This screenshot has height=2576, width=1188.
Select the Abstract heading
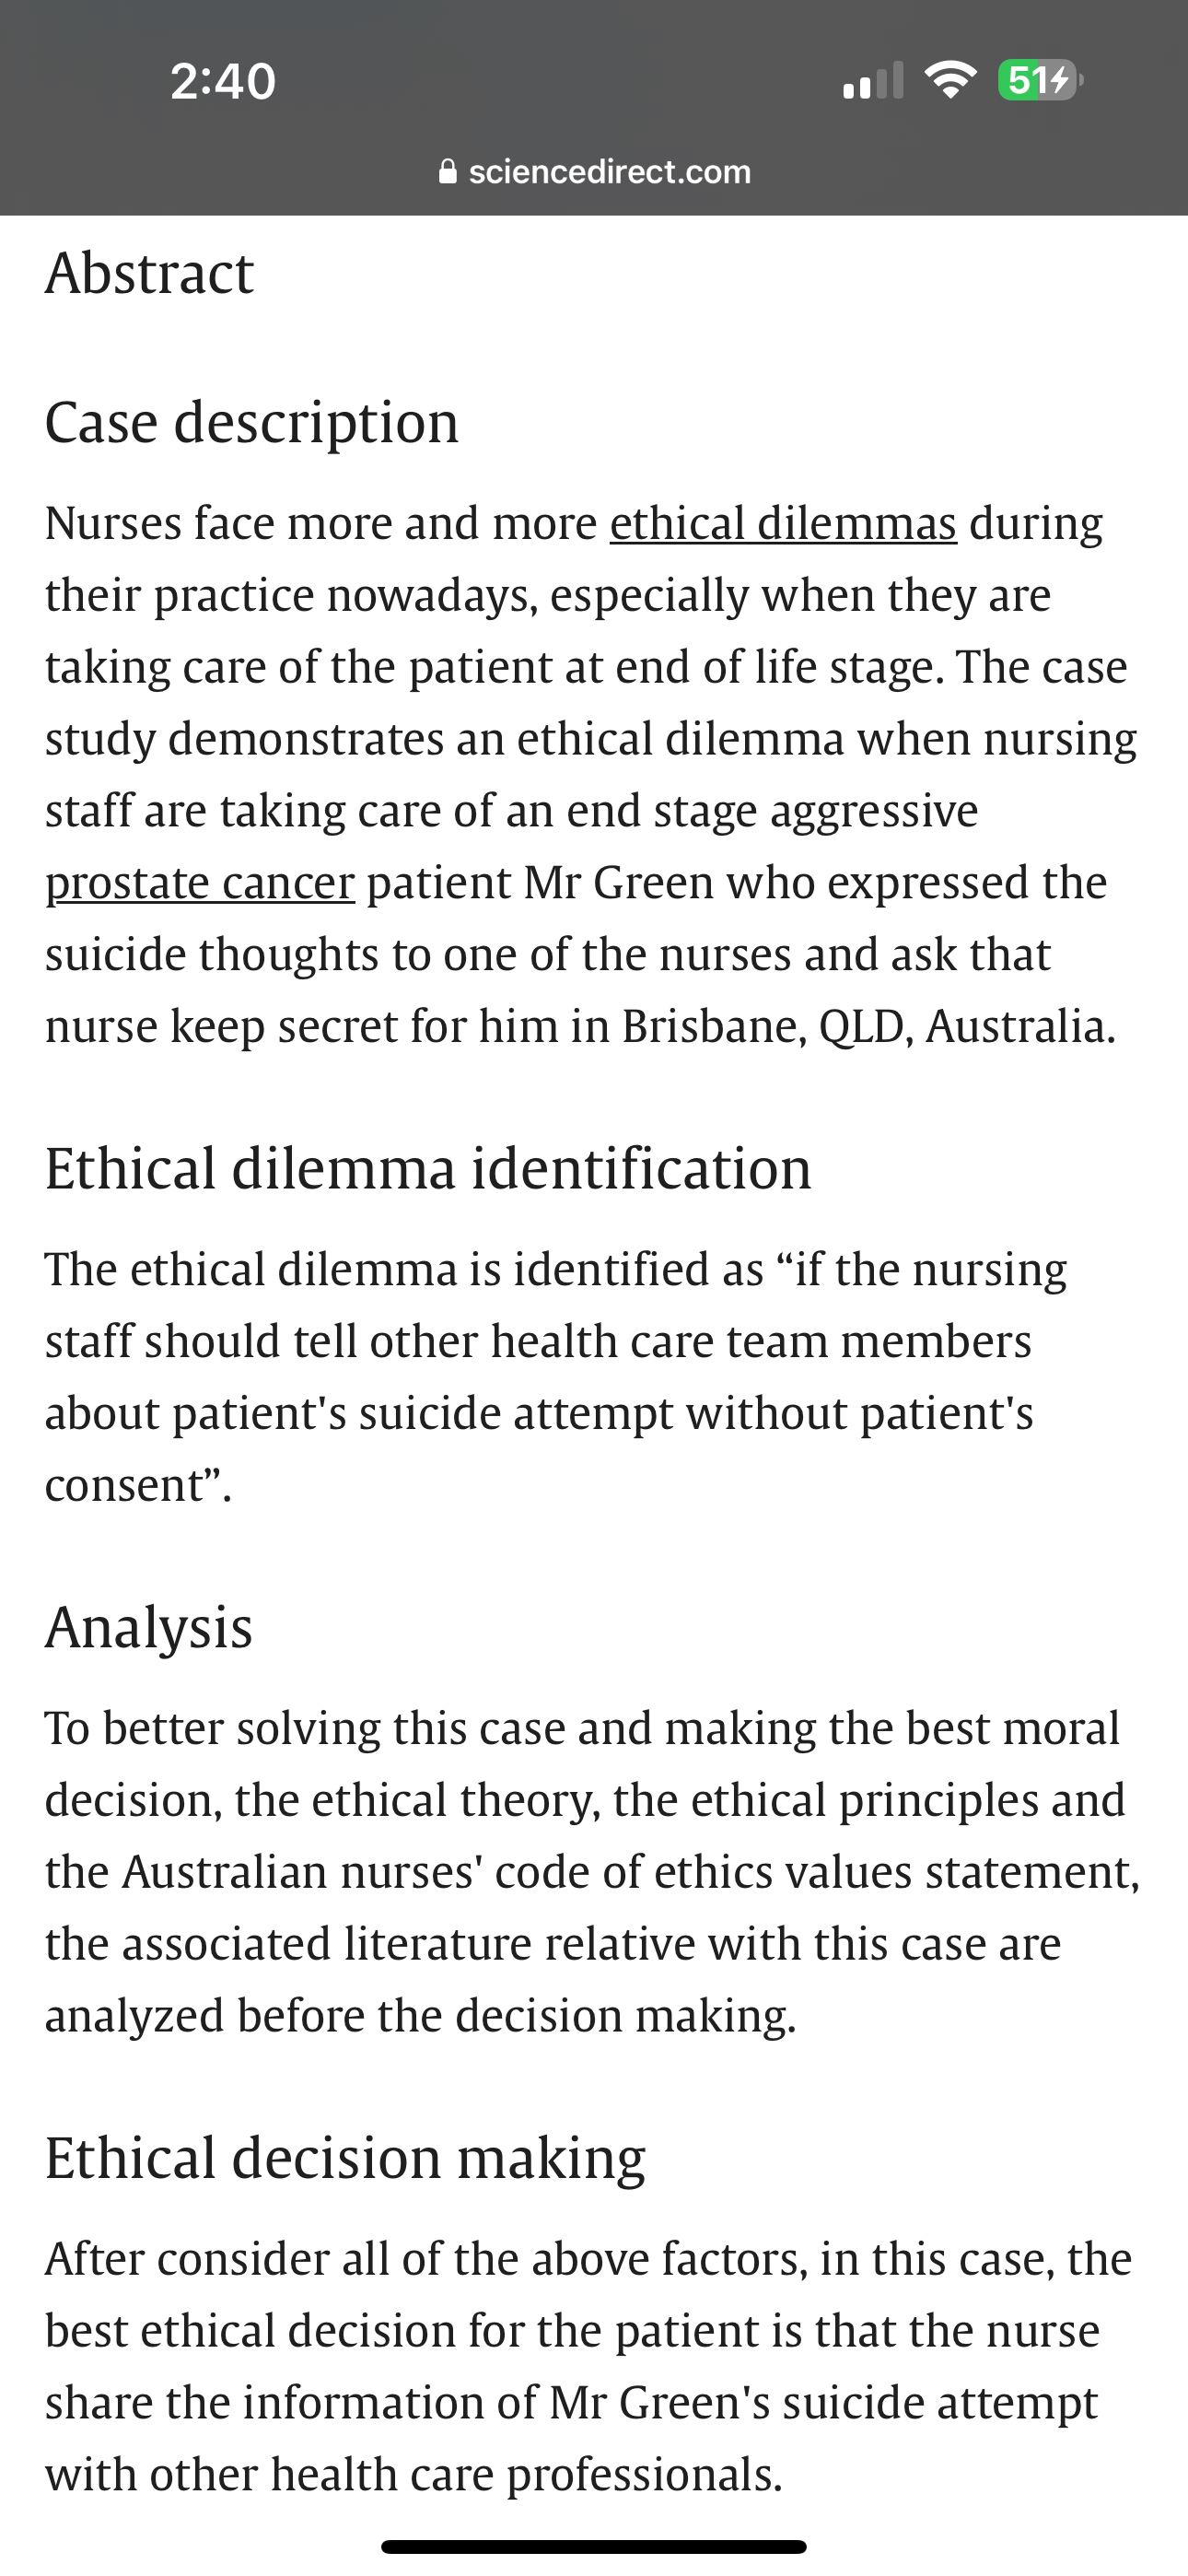coord(150,273)
